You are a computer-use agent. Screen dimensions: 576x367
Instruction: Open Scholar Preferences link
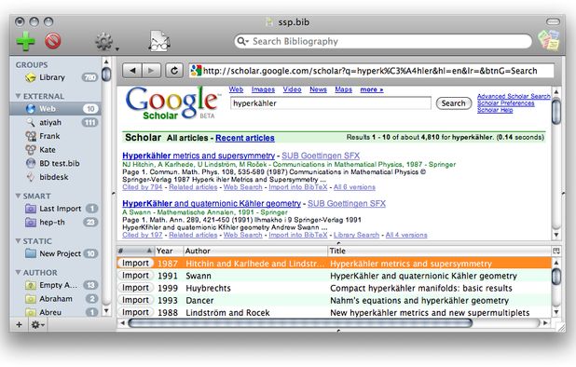506,103
